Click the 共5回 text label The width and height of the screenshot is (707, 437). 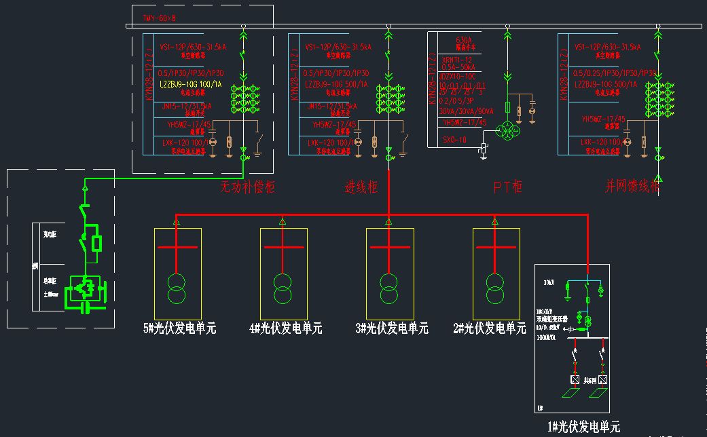click(x=590, y=379)
